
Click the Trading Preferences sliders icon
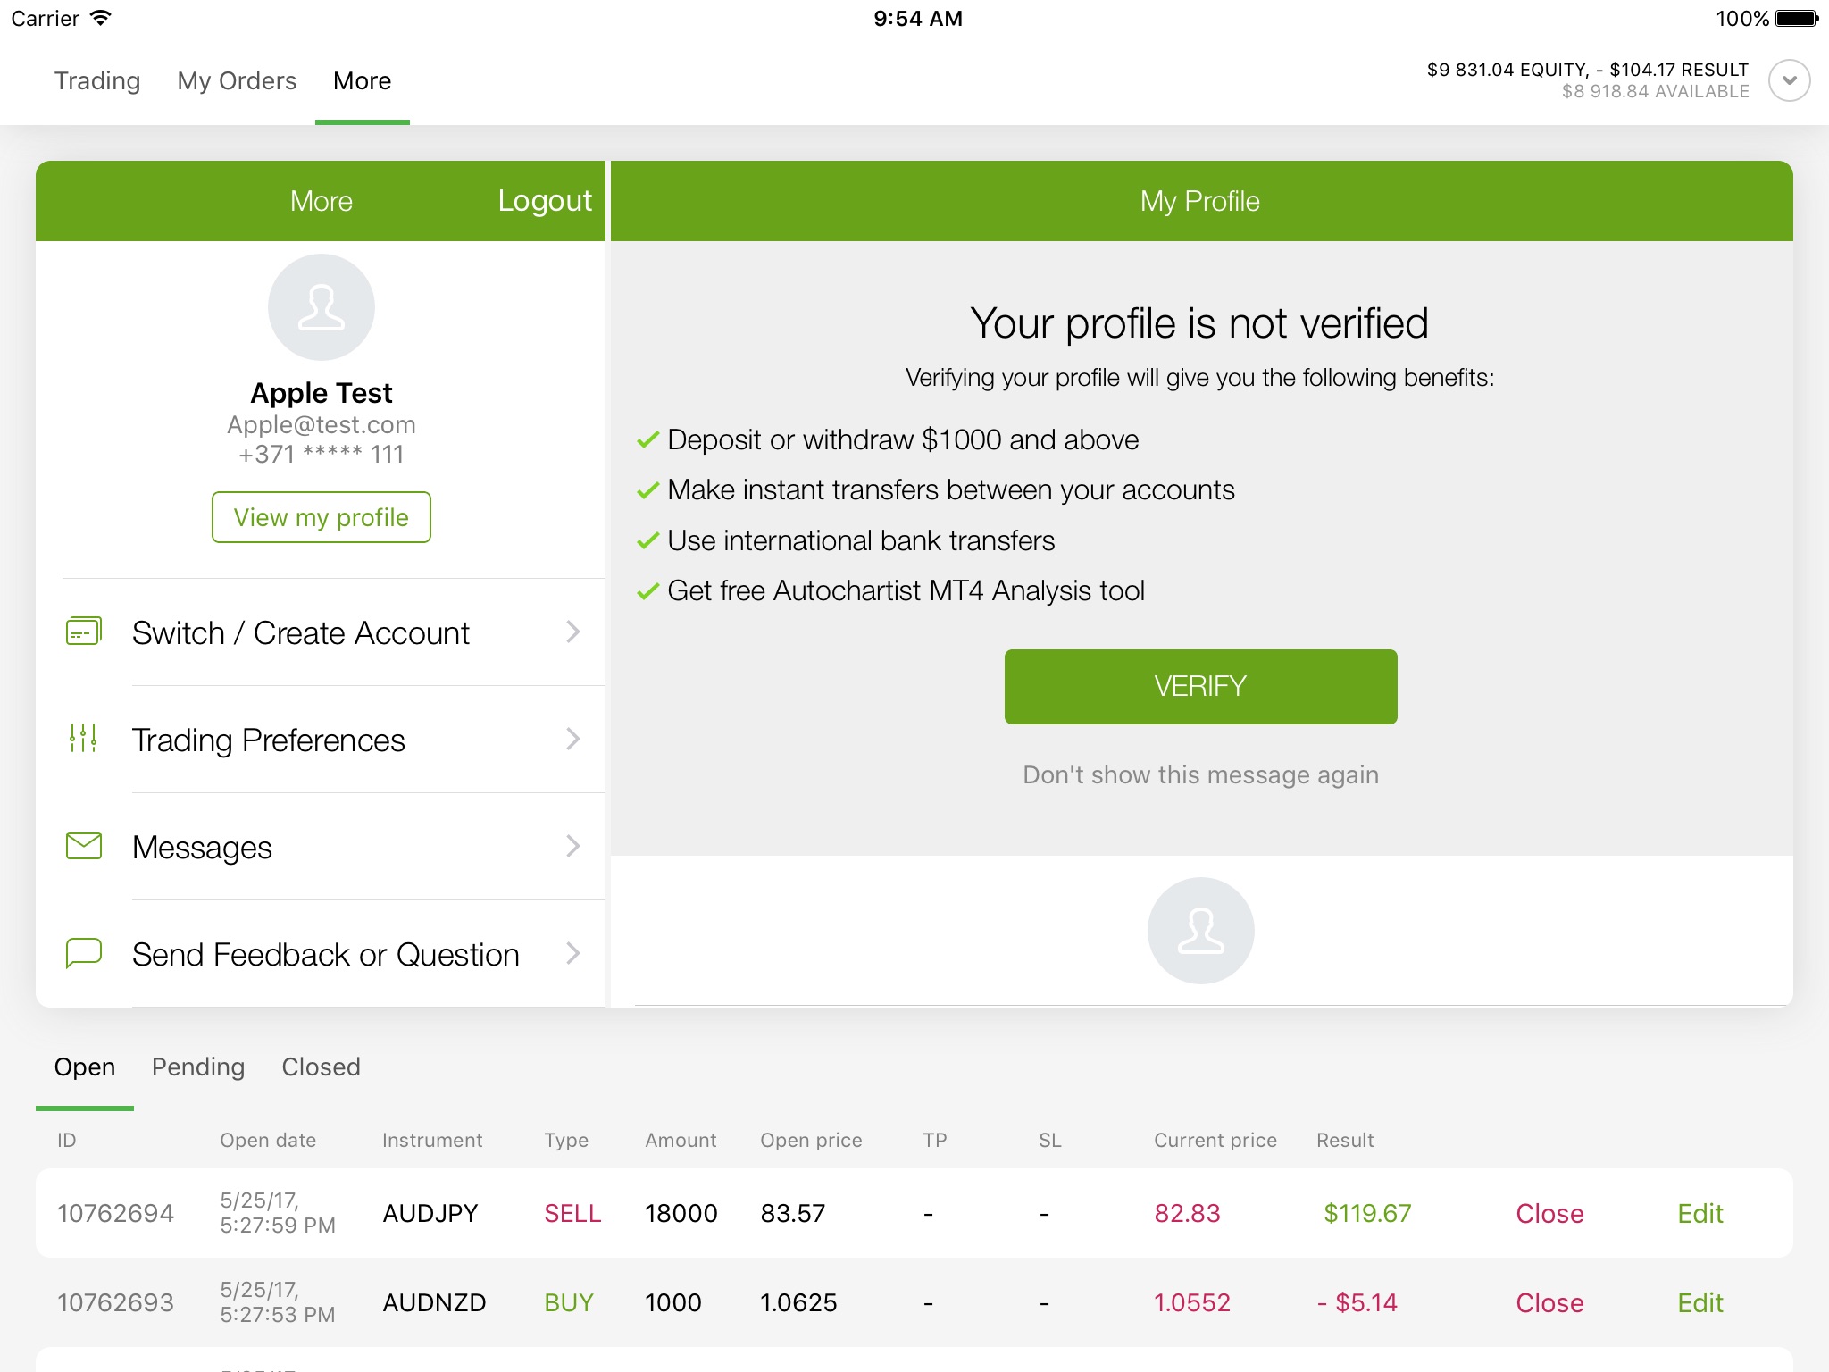point(84,740)
